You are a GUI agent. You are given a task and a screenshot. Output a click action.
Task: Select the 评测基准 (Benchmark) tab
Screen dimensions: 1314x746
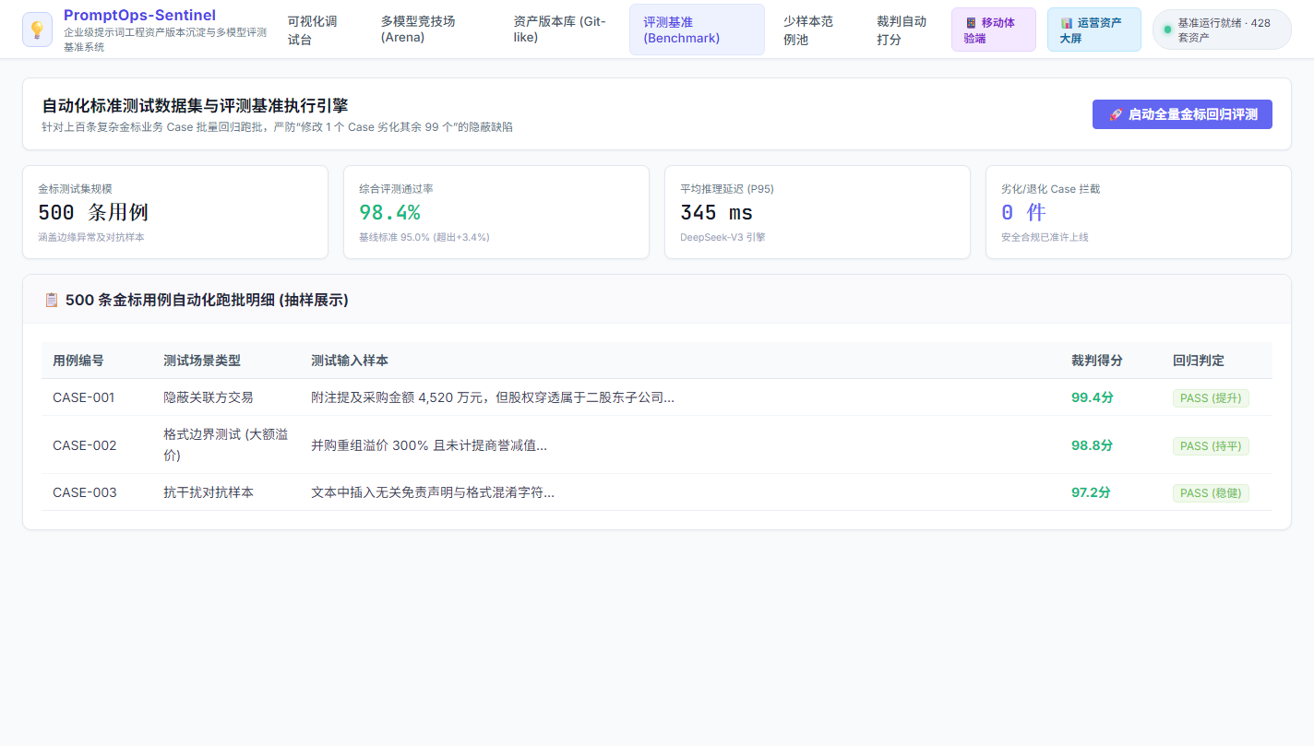pos(697,30)
